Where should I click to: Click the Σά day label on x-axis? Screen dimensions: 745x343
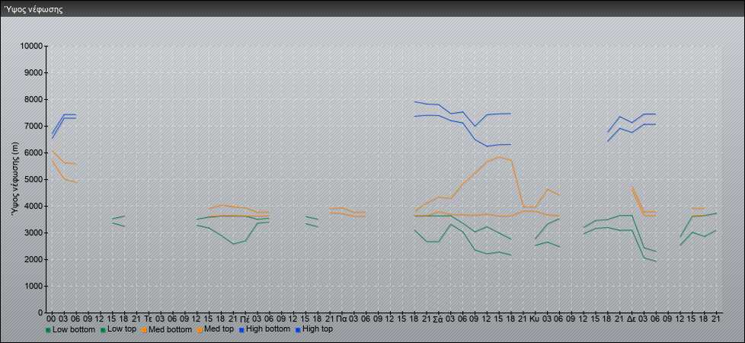(438, 319)
